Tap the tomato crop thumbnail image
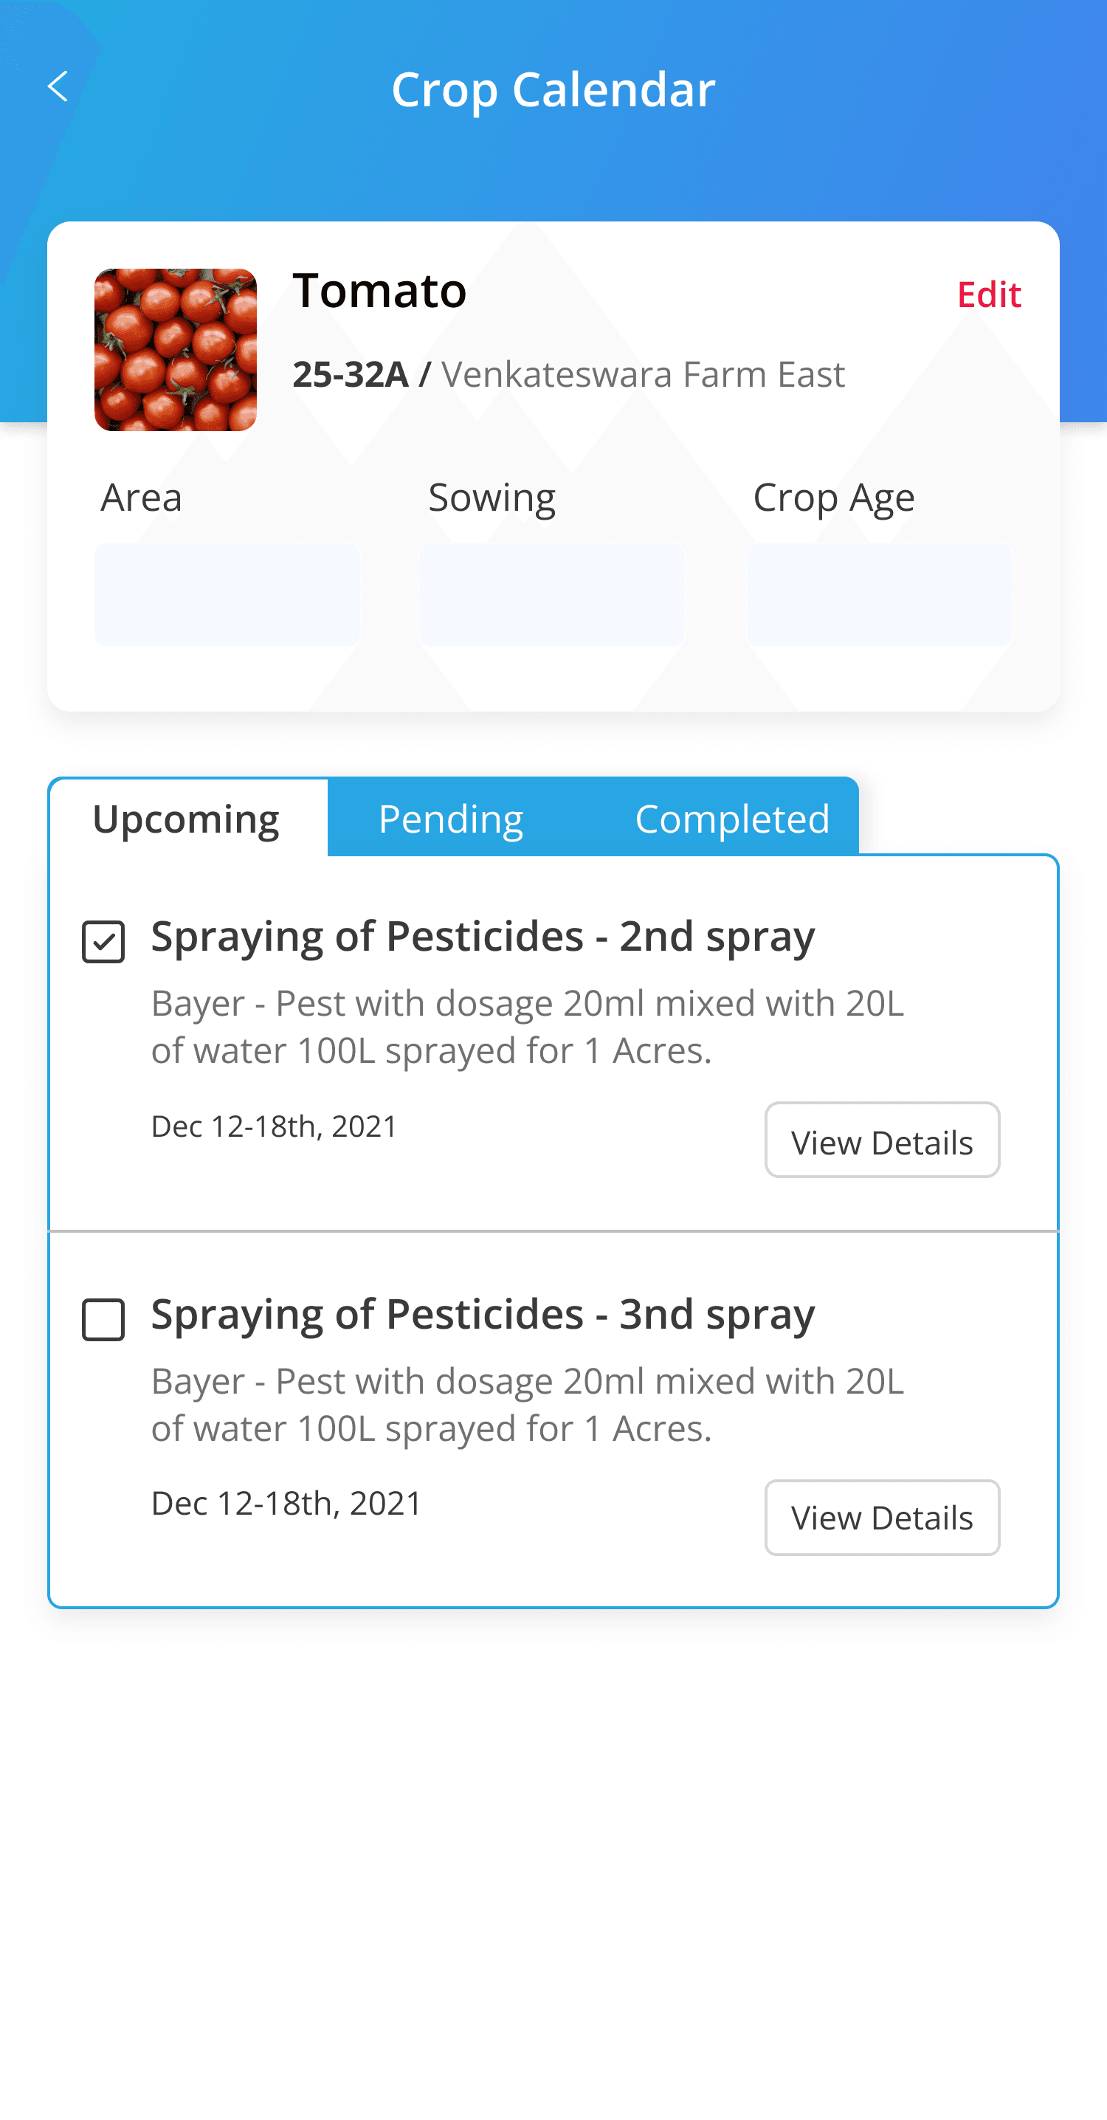 [176, 349]
